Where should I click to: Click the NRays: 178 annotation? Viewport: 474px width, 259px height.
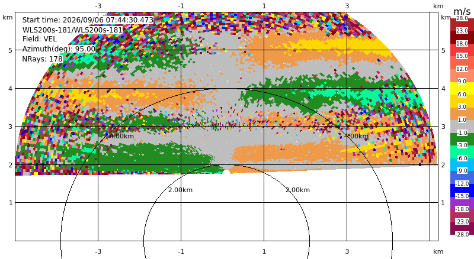pyautogui.click(x=42, y=59)
